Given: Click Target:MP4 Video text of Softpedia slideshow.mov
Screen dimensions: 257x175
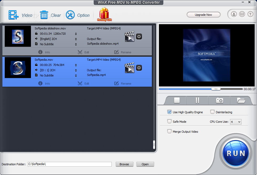Looking at the screenshot, I should (104, 28).
